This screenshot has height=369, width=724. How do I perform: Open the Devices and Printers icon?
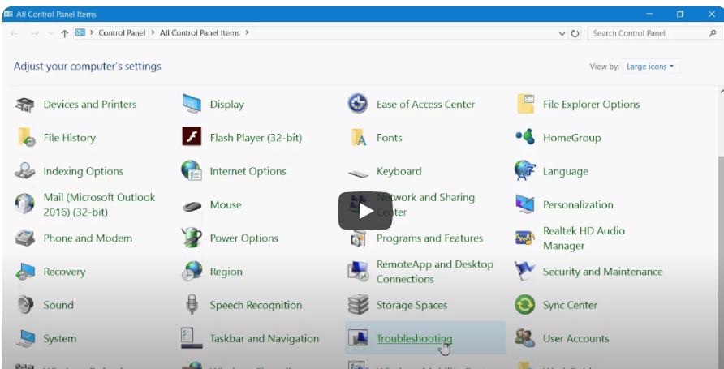tap(25, 105)
